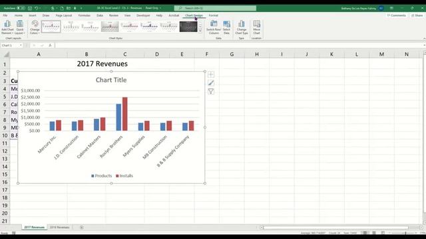Click Switch Row/Column button
426x239 pixels.
[x=214, y=27]
